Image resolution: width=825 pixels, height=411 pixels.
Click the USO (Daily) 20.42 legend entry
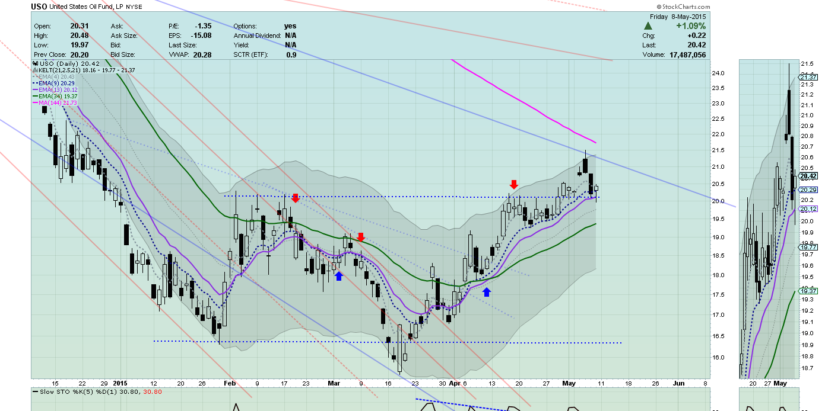70,63
